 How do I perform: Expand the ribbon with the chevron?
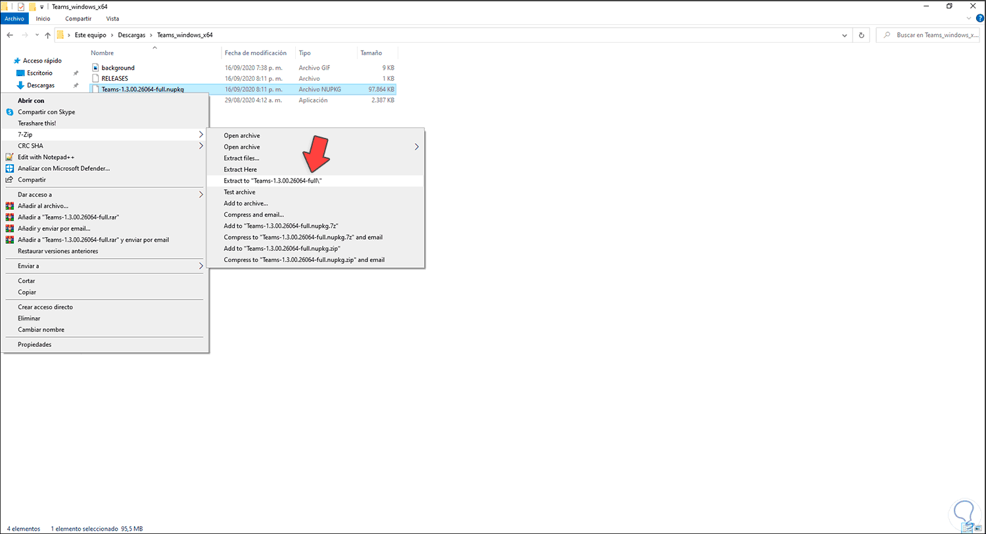click(x=970, y=18)
